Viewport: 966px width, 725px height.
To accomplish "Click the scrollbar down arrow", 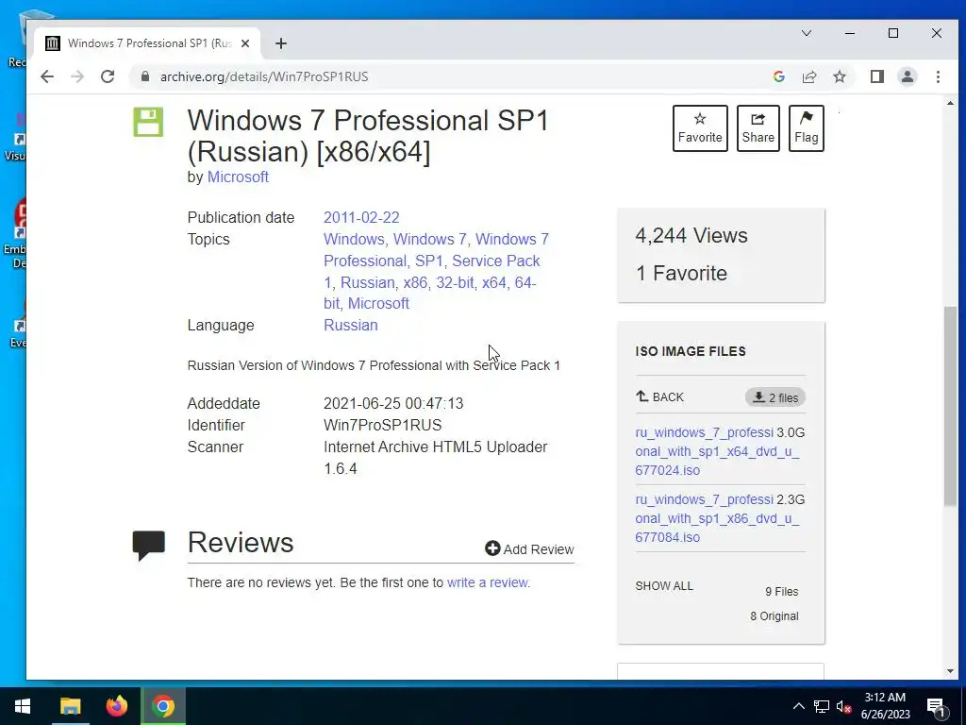I will 950,671.
